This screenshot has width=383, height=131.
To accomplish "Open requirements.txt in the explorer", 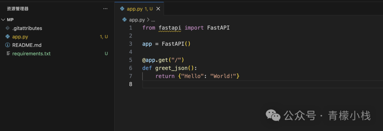I will pos(31,53).
